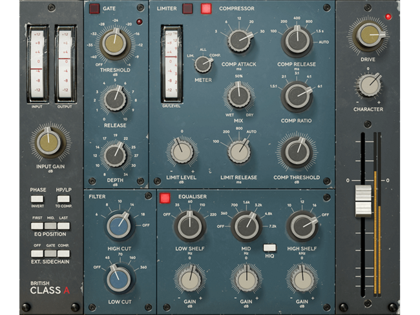Click the Limit Level knob
Screen dimensions: 420x315
coord(182,152)
